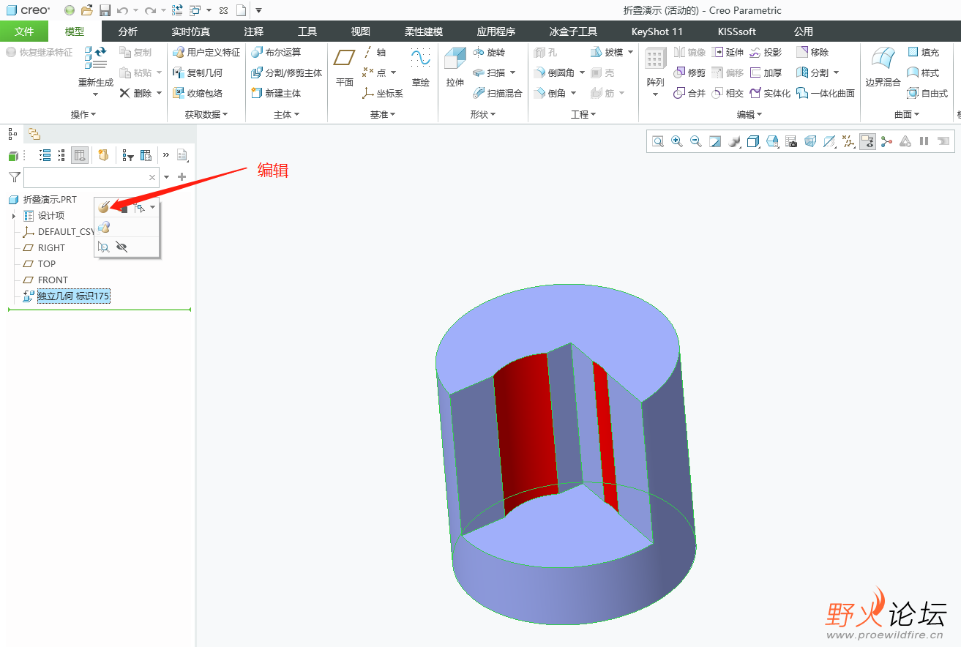Expand the Engineering (工程) group menu

click(583, 115)
